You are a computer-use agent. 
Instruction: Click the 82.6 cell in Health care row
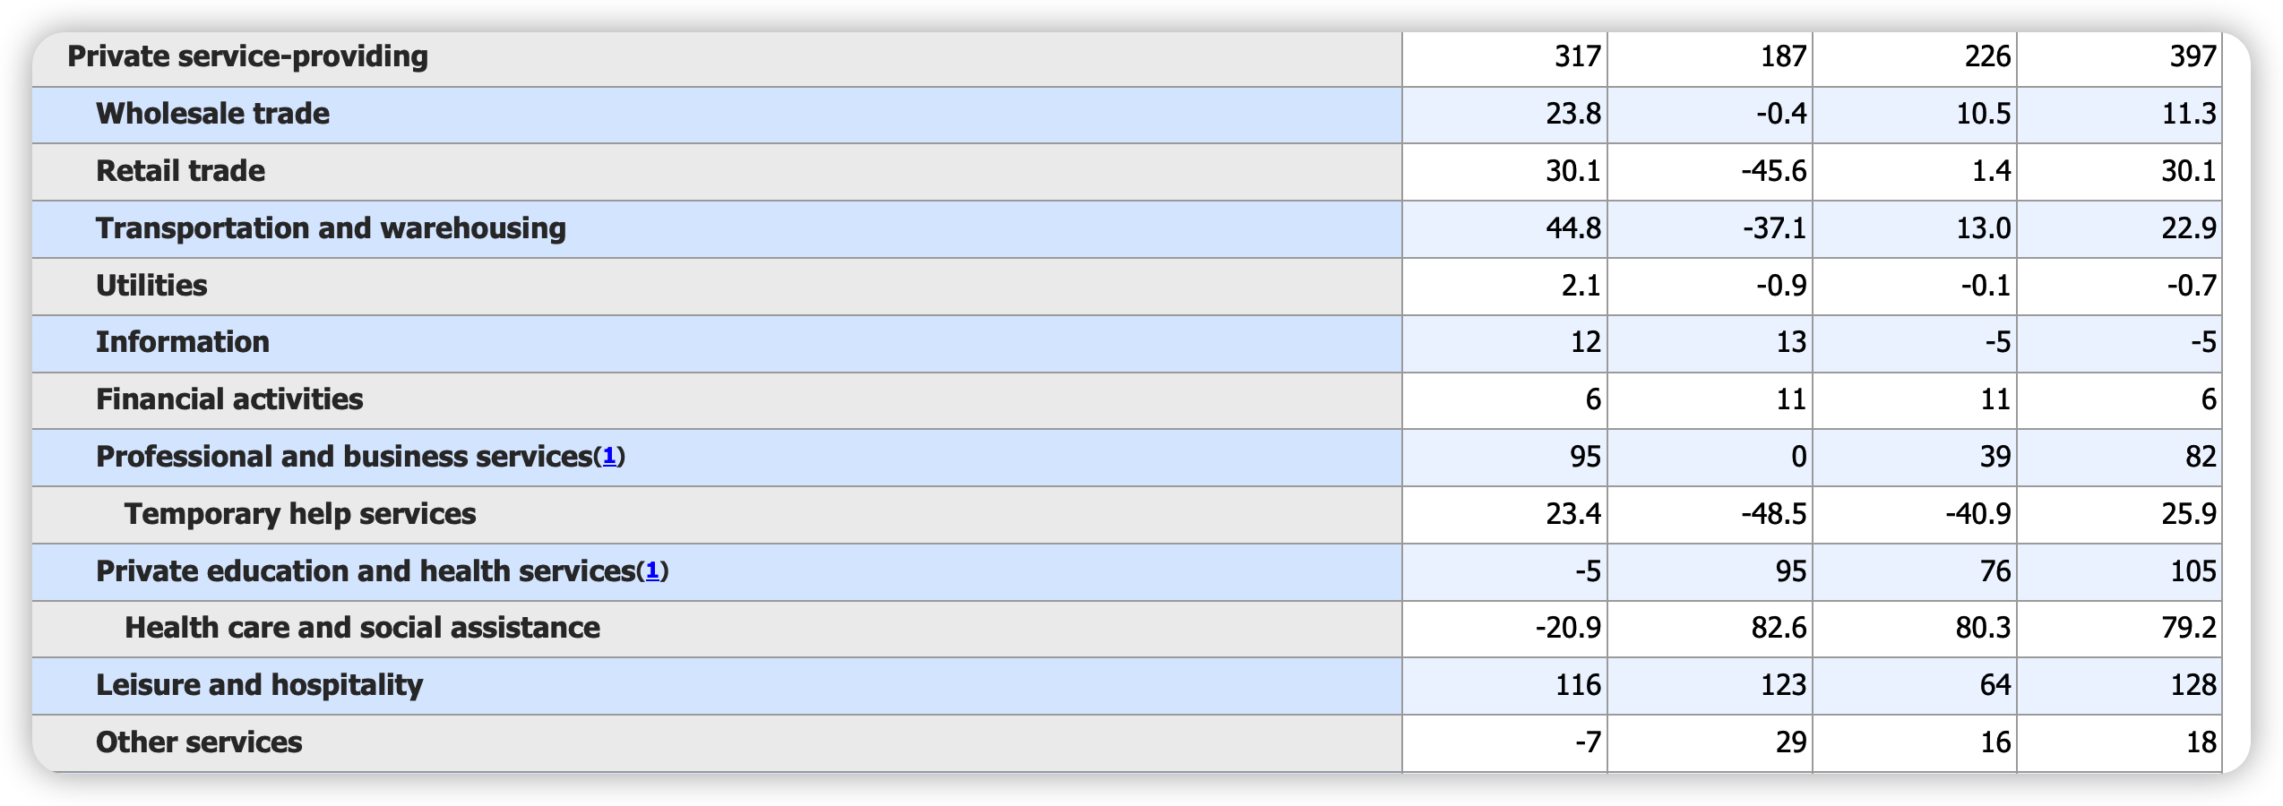1779,628
